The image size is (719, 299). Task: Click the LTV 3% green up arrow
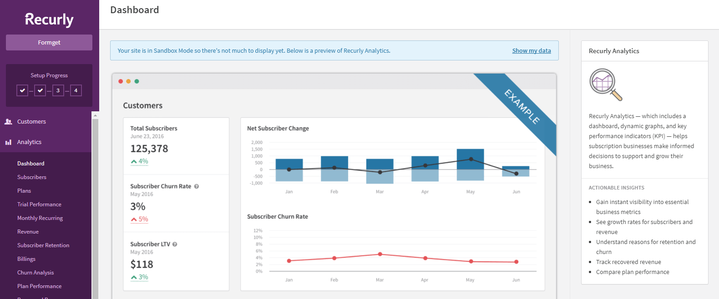[134, 277]
